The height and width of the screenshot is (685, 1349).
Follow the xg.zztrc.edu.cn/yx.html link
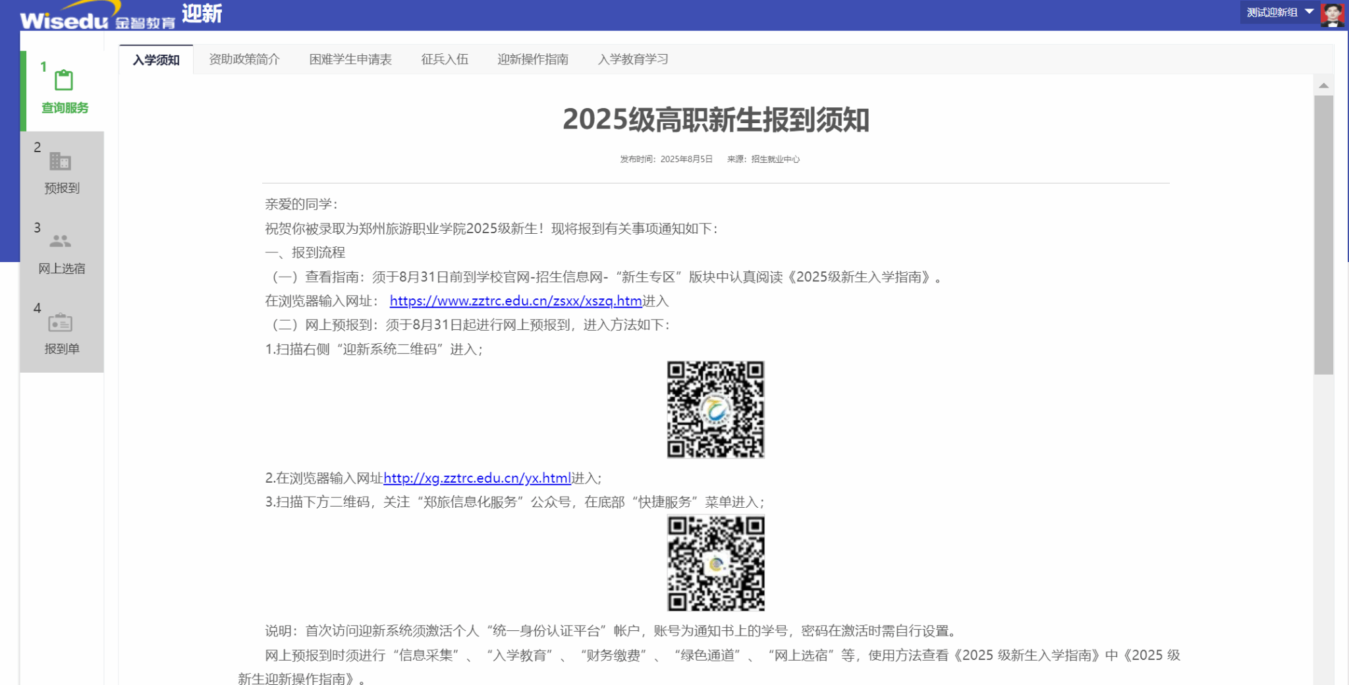[x=477, y=478]
